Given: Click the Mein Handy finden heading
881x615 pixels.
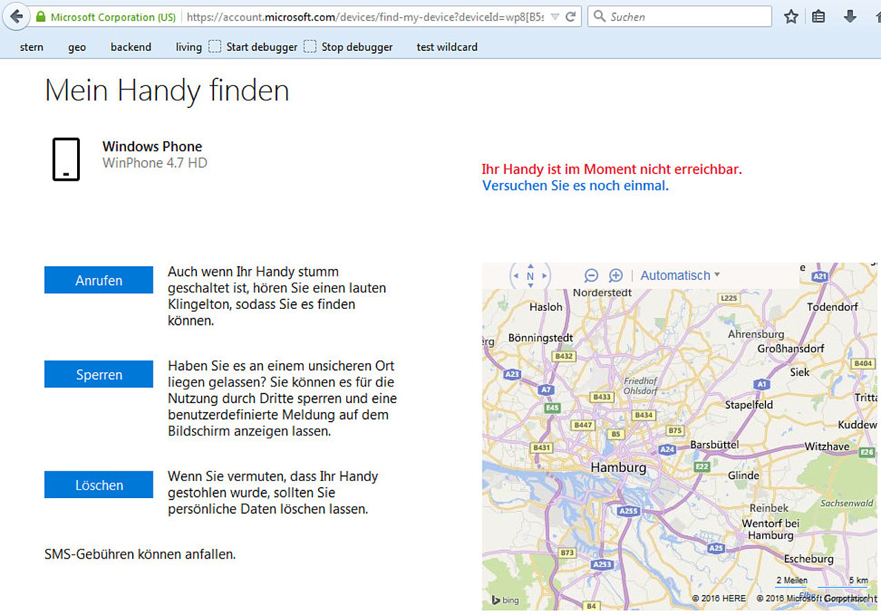Looking at the screenshot, I should coord(167,91).
